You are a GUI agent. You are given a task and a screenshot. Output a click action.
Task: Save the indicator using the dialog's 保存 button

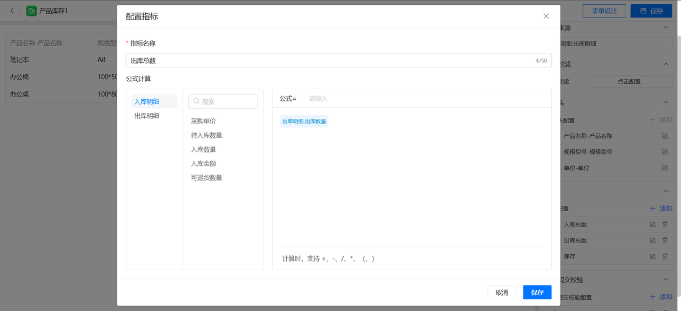pos(537,292)
